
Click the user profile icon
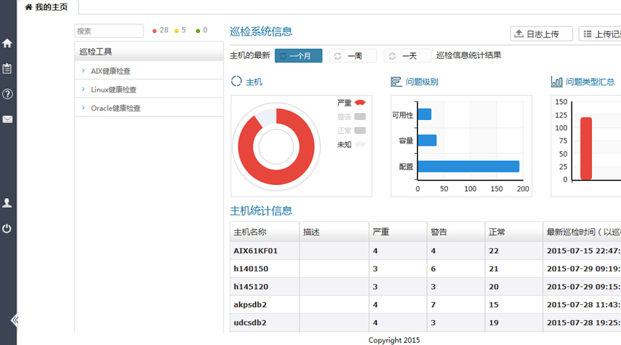tap(7, 203)
